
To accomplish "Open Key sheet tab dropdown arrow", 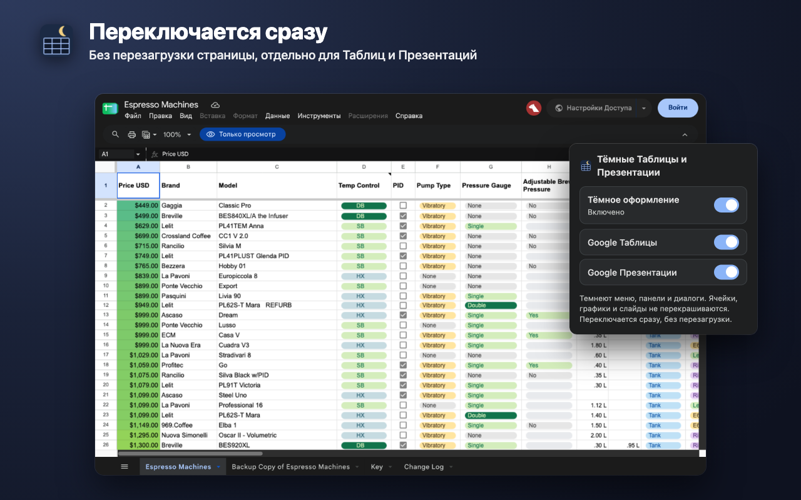I will pyautogui.click(x=390, y=467).
